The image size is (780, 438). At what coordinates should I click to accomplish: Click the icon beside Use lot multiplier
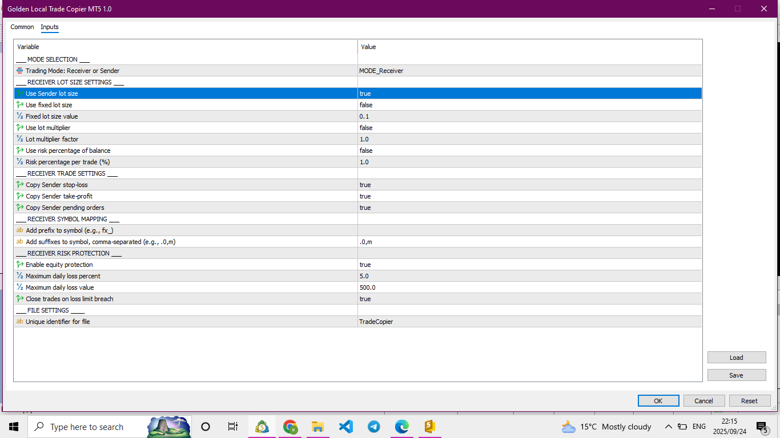point(20,128)
